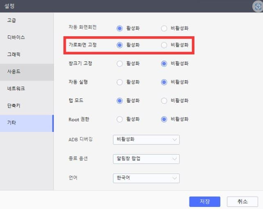Go to the 단축키 settings tab
Viewport: 263px width, 209px height.
(27, 106)
